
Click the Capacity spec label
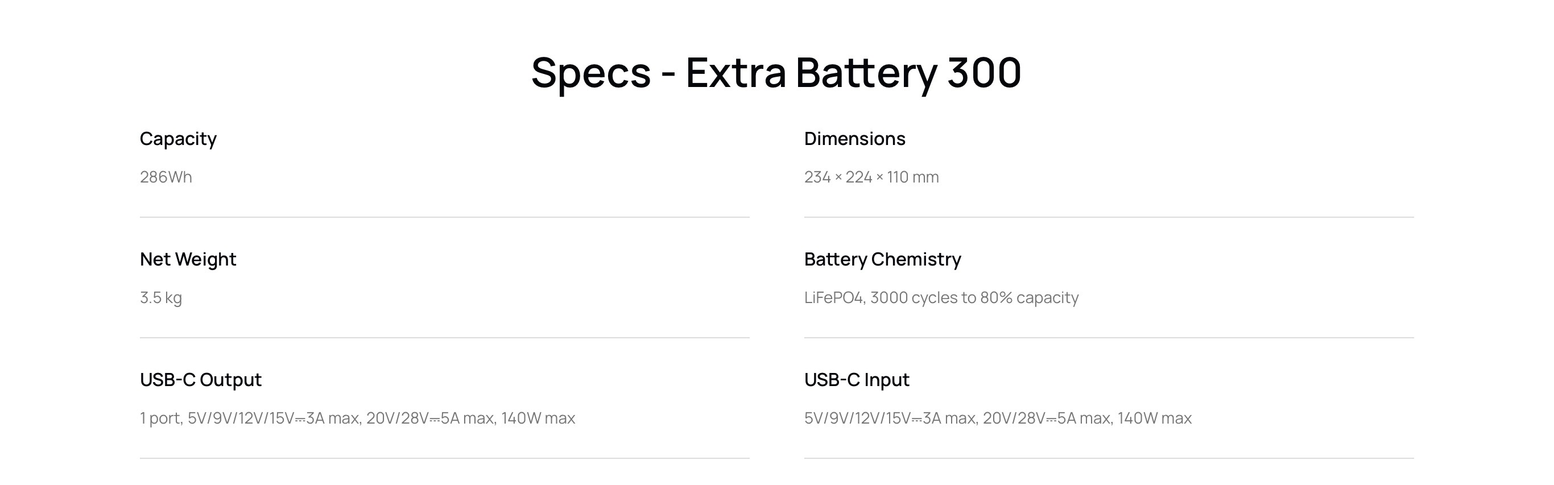(x=178, y=139)
